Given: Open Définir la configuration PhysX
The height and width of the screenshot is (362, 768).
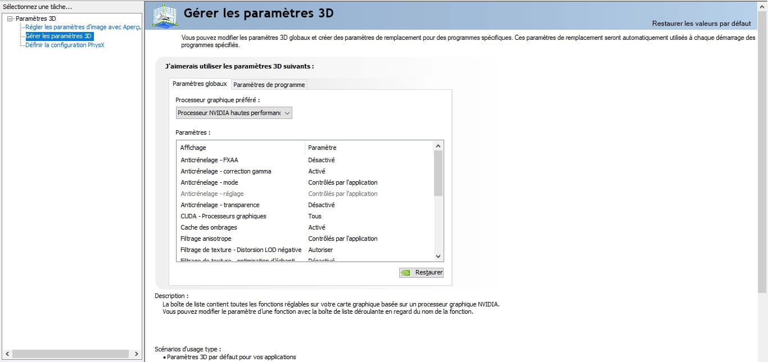Looking at the screenshot, I should 65,45.
